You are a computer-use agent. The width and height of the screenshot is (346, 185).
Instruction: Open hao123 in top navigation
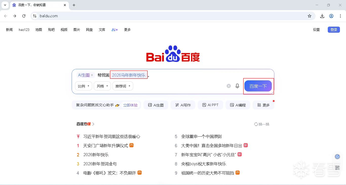[x=24, y=30]
